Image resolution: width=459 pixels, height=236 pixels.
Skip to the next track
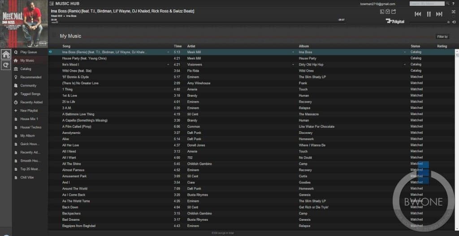pos(439,14)
